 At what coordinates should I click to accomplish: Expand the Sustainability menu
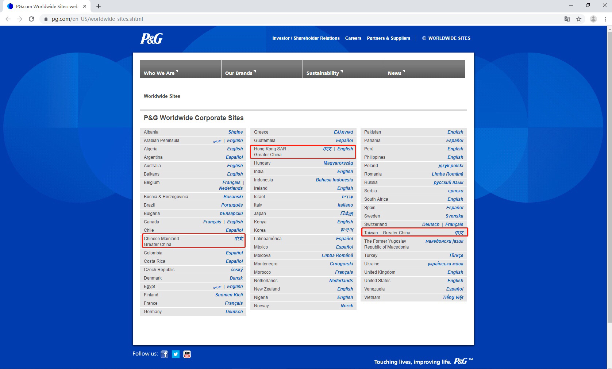343,69
